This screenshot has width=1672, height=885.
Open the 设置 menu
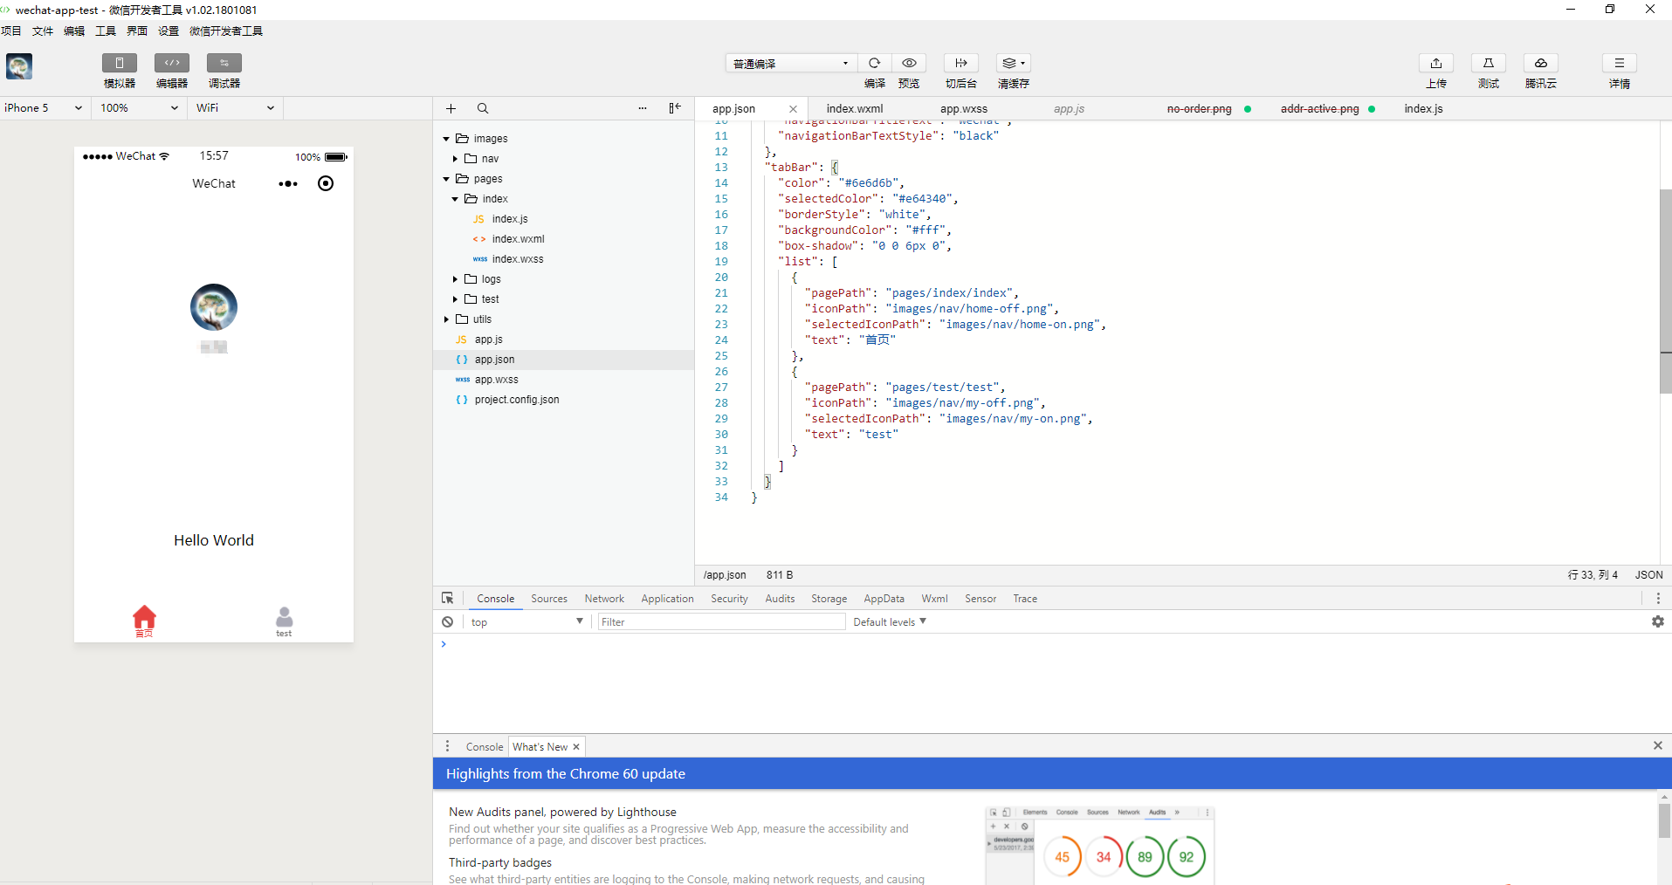[169, 31]
